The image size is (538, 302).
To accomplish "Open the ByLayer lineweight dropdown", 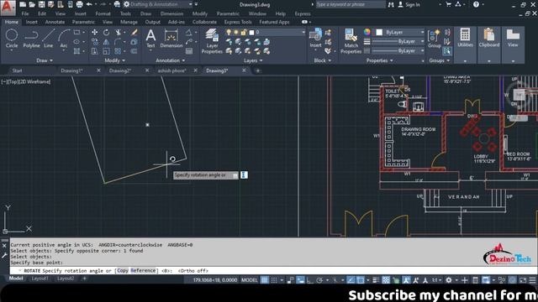I will 398,41.
